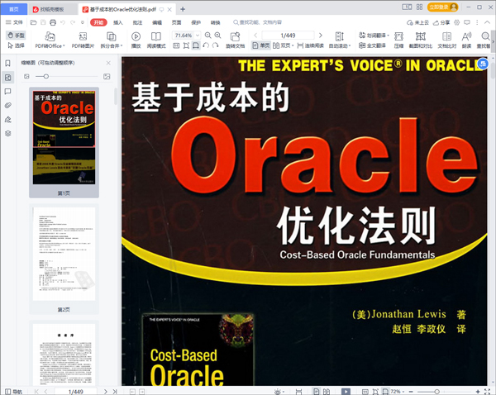This screenshot has height=395, width=496.
Task: Select the 选择 selection tool
Action: (16, 45)
